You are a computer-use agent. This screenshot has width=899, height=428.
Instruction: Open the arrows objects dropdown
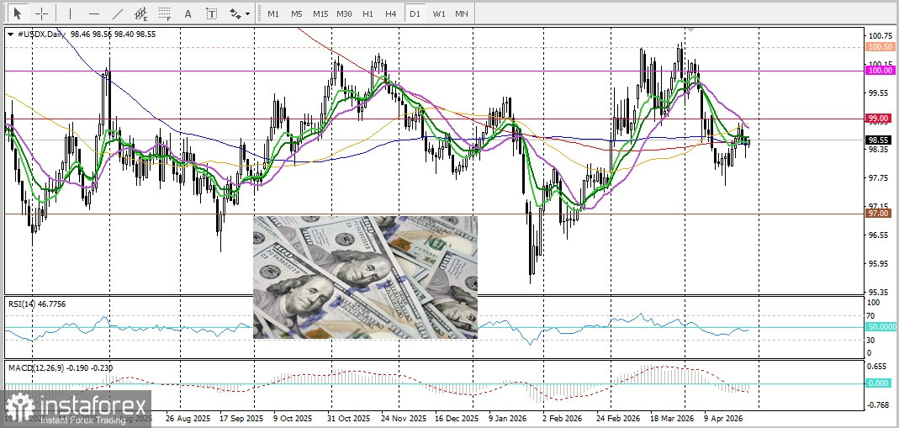[240, 14]
